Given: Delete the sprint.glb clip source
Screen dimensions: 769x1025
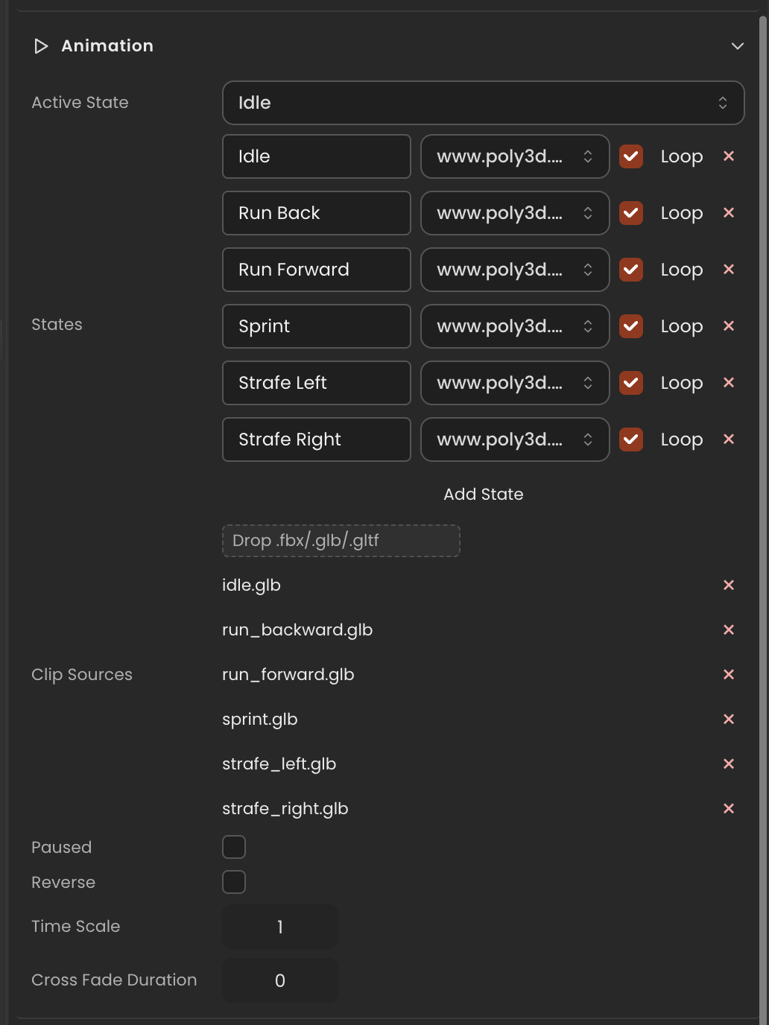Looking at the screenshot, I should (729, 719).
